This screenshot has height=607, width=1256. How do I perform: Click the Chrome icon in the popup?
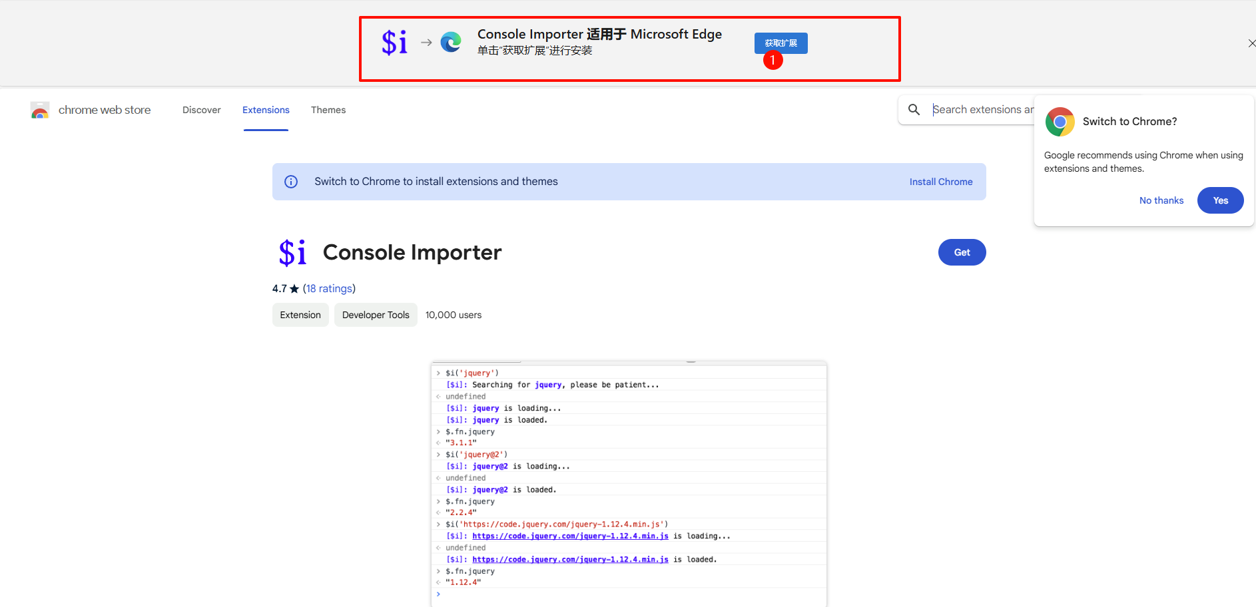(1060, 122)
